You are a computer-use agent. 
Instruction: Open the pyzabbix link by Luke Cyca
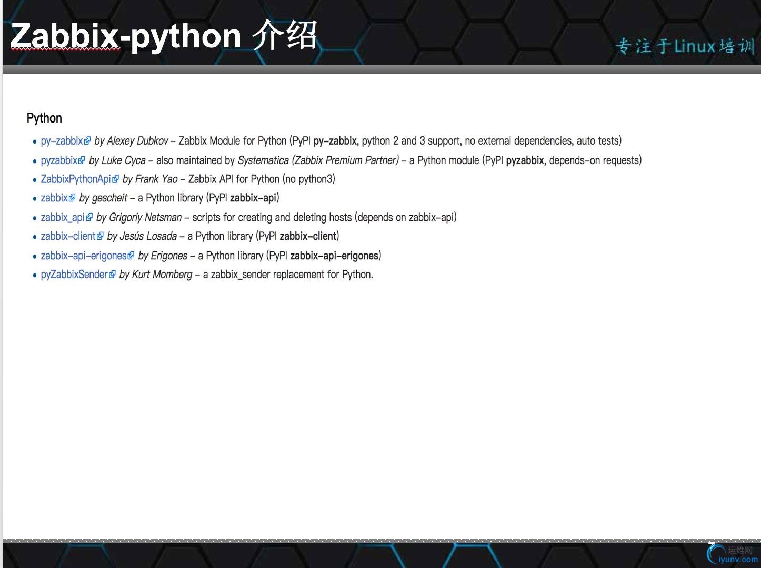click(59, 160)
